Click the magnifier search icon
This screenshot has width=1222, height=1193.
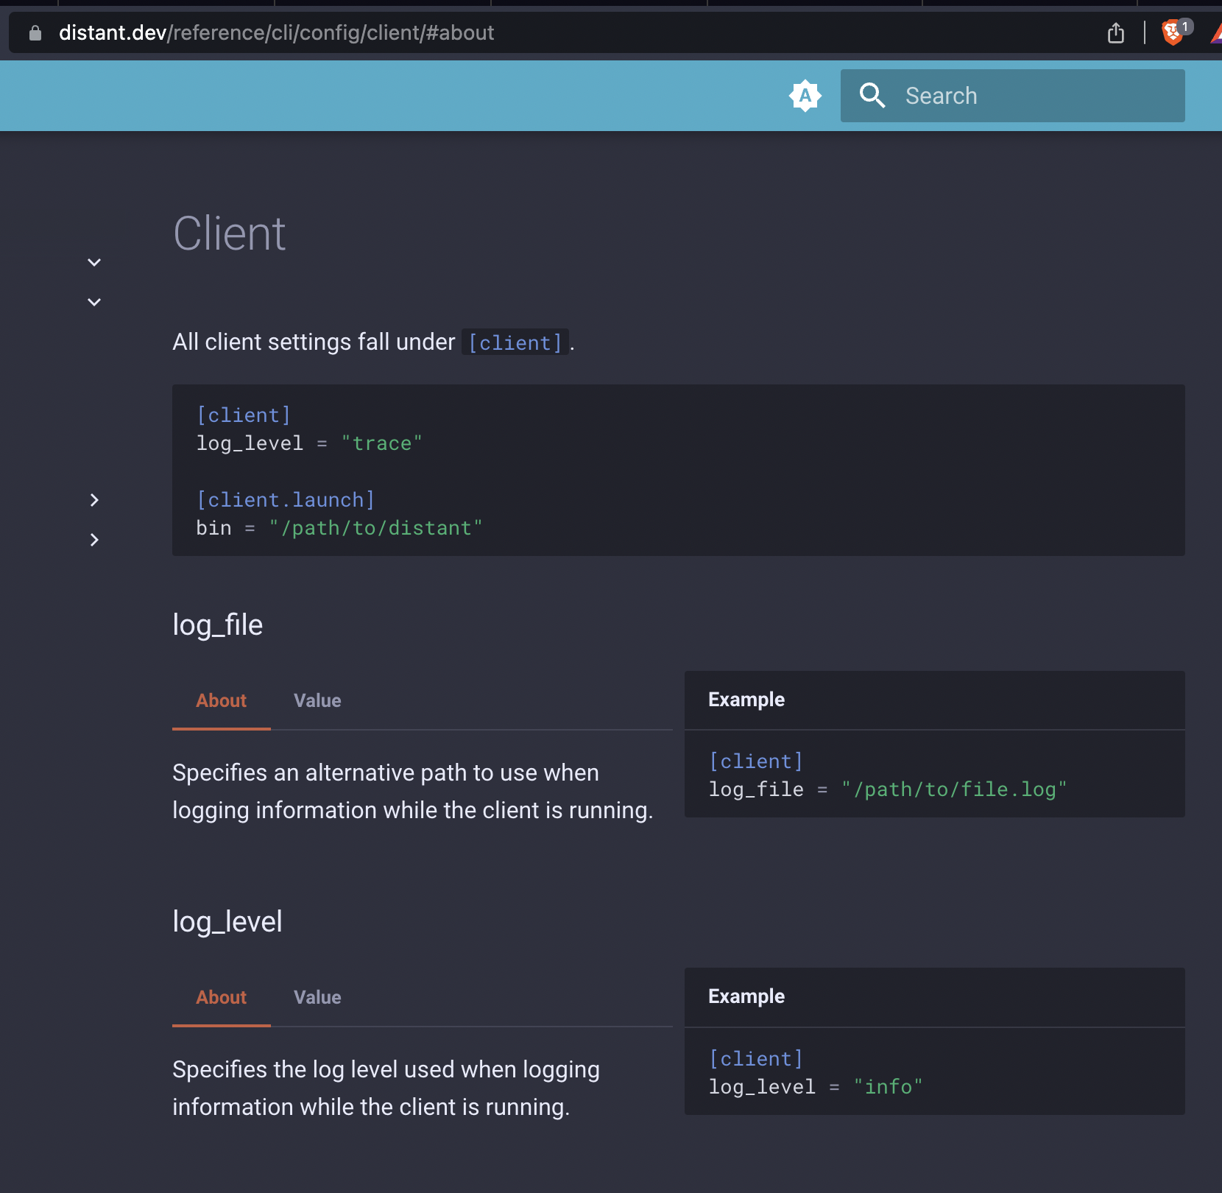click(872, 96)
